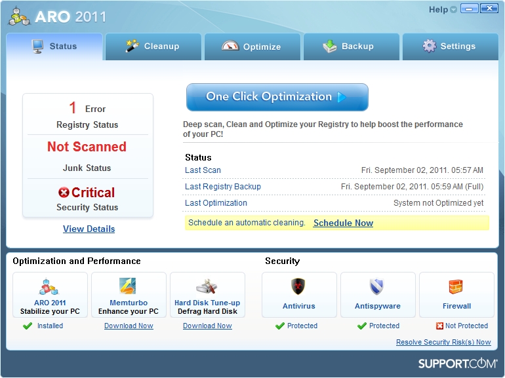Download Hard Disk Tune-up via Download Now
This screenshot has width=505, height=378.
click(207, 326)
